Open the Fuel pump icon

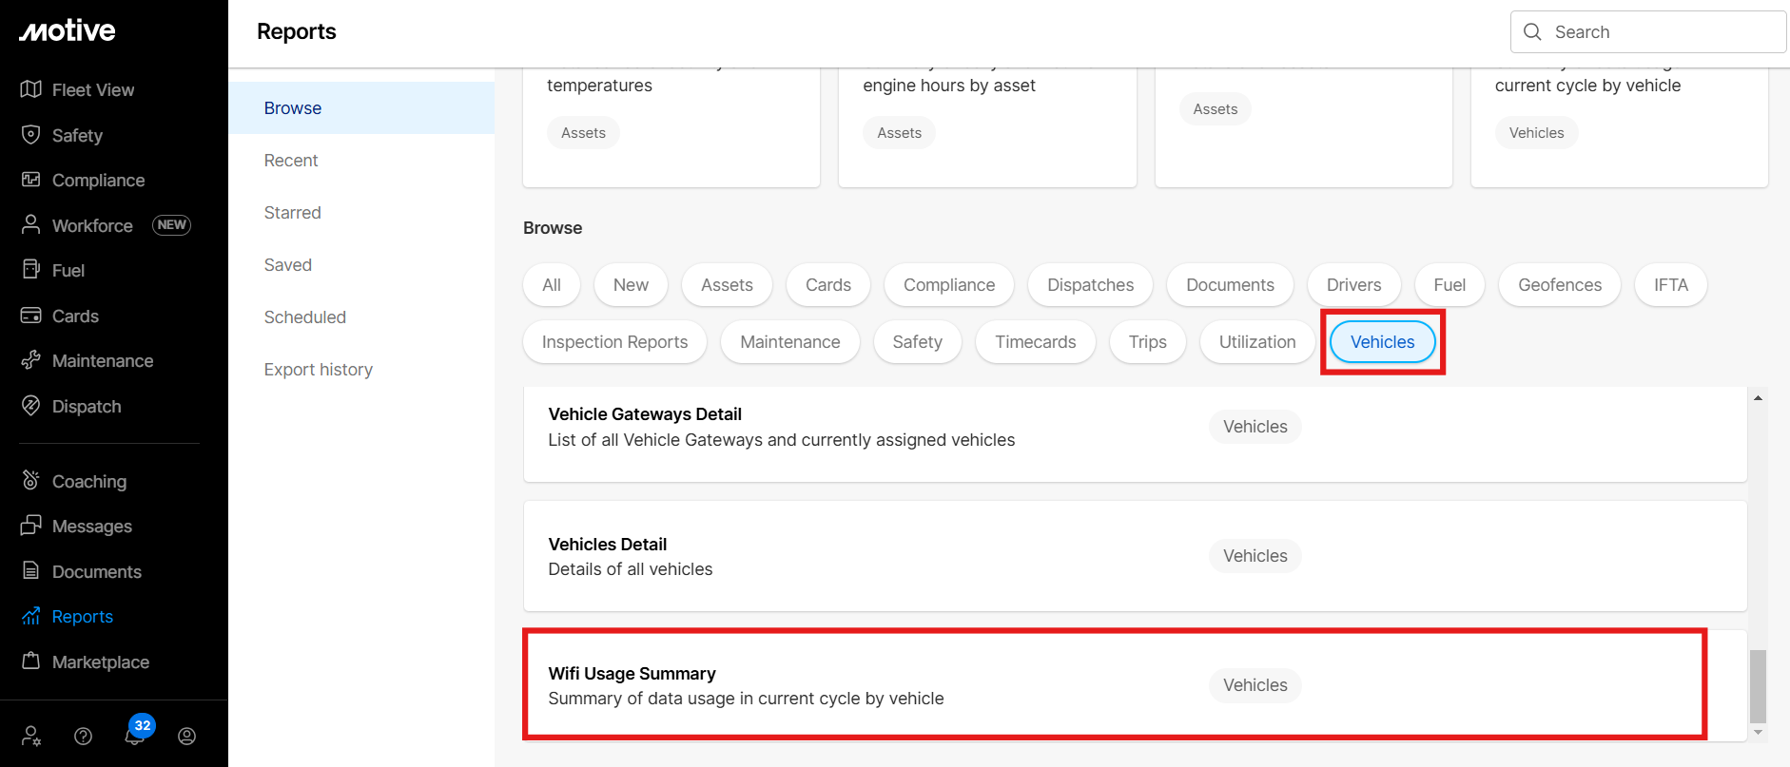[30, 270]
